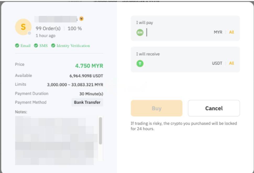The image size is (254, 173).
Task: Select the Email verification indicator
Action: 22,45
